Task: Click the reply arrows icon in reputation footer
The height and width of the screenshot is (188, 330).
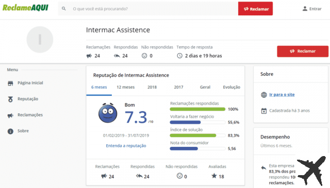Action: (139, 176)
